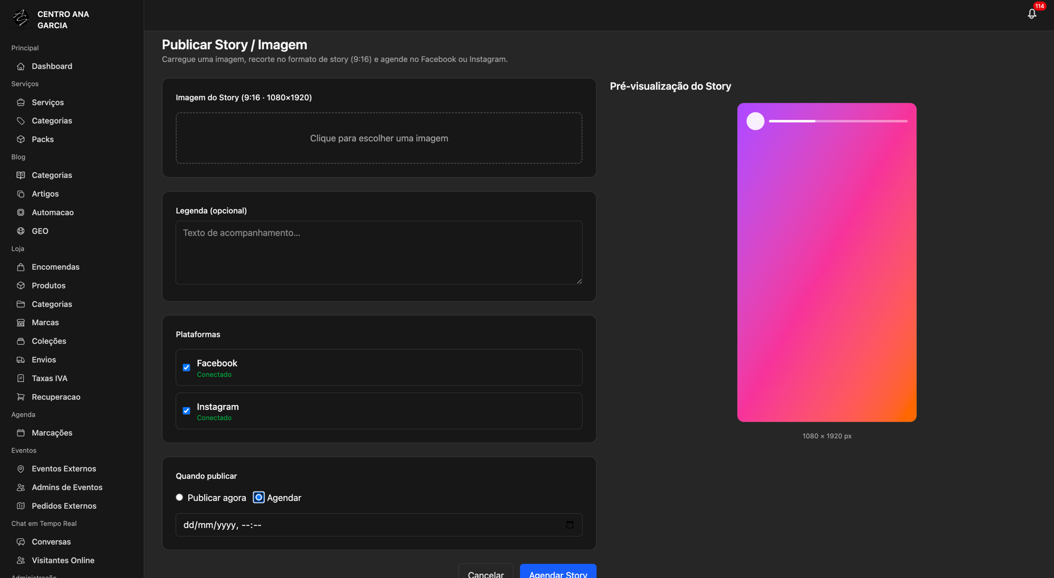Click the folder icon beside Loja Categorias
The image size is (1054, 578).
pos(21,304)
